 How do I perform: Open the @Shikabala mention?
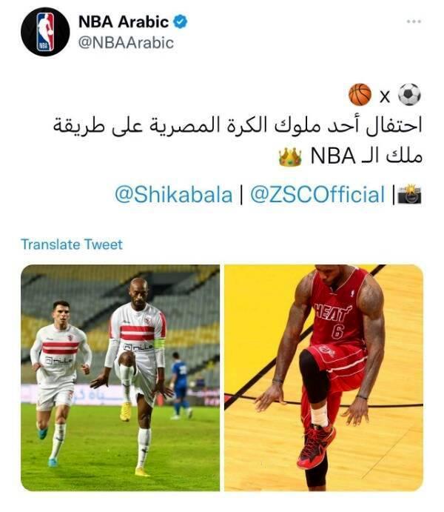click(x=173, y=195)
